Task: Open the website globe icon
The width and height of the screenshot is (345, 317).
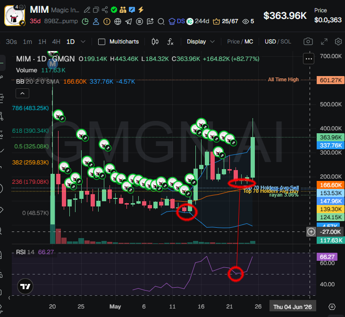Action: (x=118, y=22)
